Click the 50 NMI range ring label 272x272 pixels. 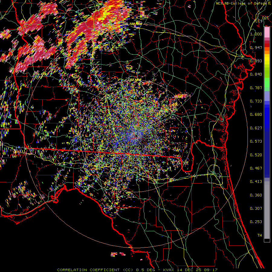(136, 80)
